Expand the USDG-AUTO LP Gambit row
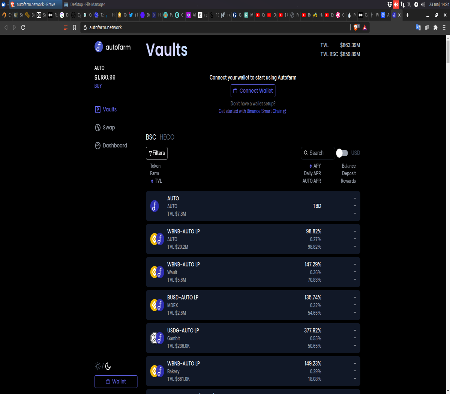The height and width of the screenshot is (394, 450). pyautogui.click(x=253, y=338)
